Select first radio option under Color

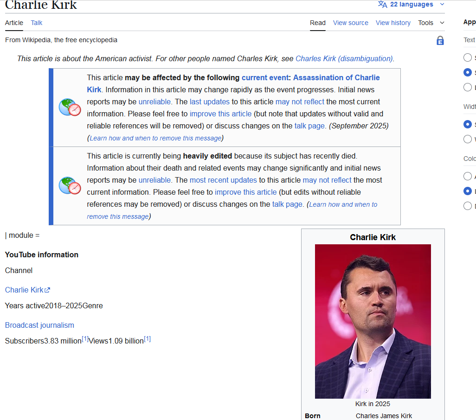coord(468,176)
